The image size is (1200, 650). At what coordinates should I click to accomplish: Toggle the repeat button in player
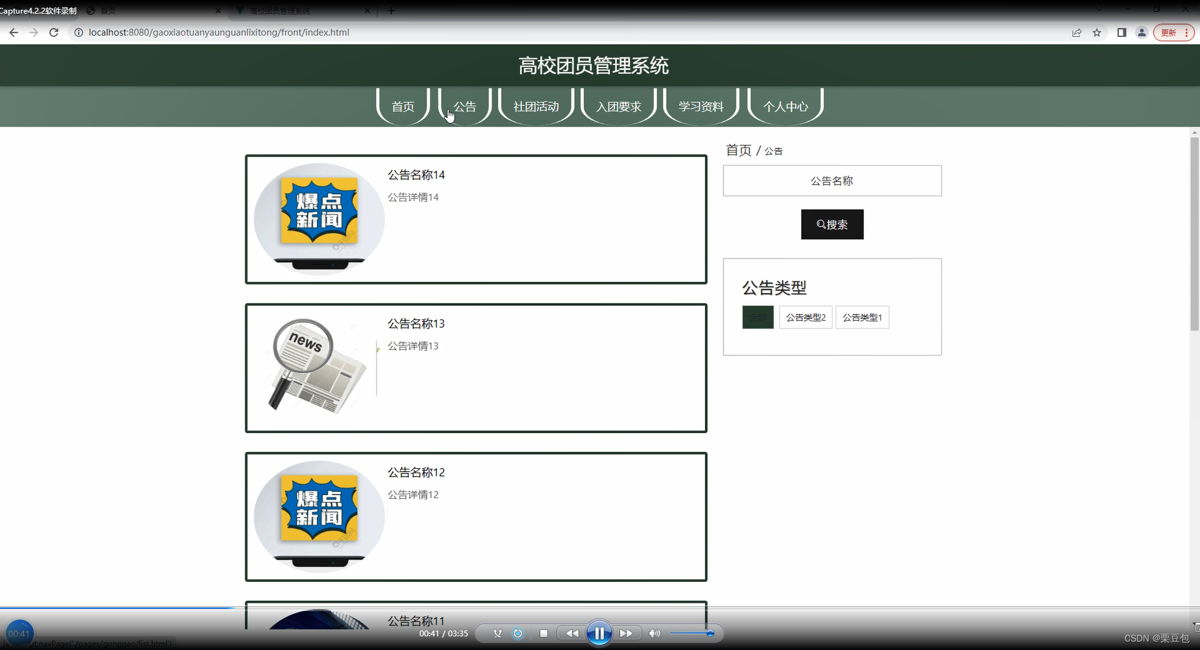coord(518,633)
